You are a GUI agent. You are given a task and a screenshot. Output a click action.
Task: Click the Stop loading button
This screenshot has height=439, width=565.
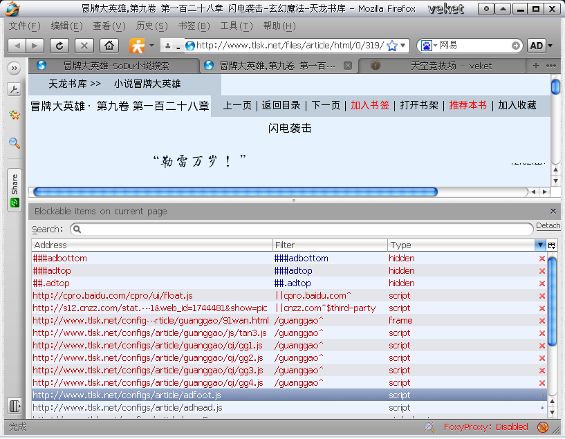click(84, 46)
